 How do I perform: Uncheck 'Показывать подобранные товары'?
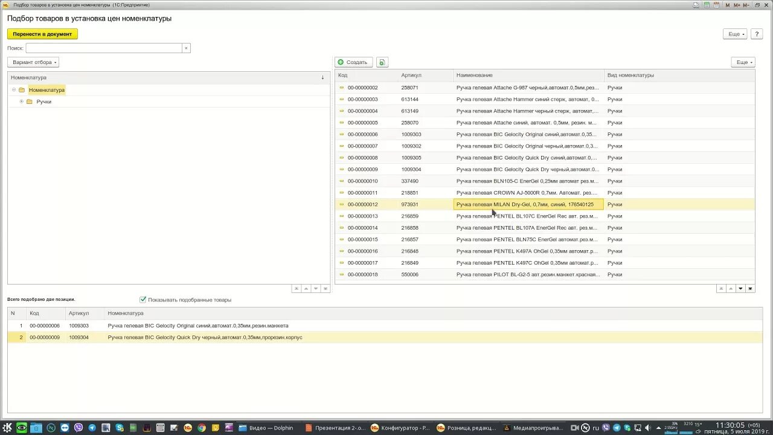coord(143,300)
